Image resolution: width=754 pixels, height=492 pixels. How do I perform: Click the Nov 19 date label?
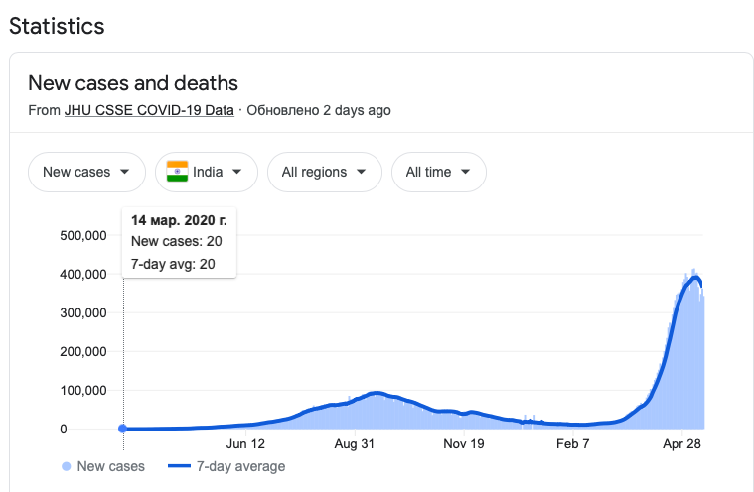click(x=463, y=444)
